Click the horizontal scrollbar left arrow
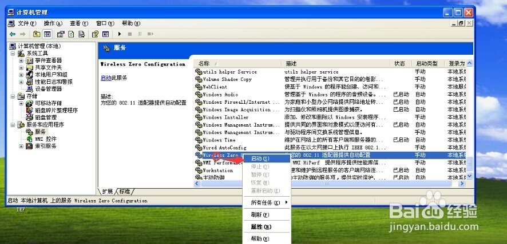Screen dimensions: 507x244 (197, 184)
